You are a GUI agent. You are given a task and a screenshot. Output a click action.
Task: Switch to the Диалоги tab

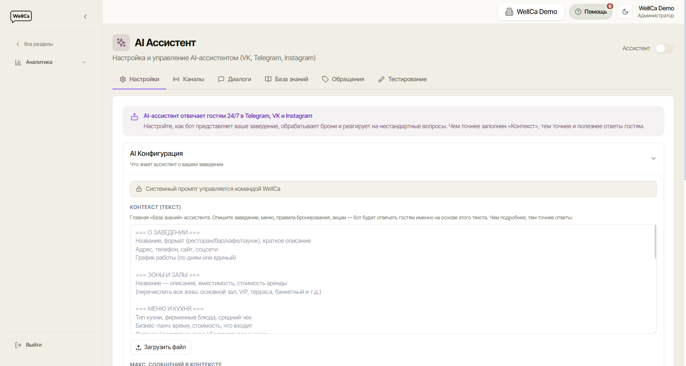235,79
